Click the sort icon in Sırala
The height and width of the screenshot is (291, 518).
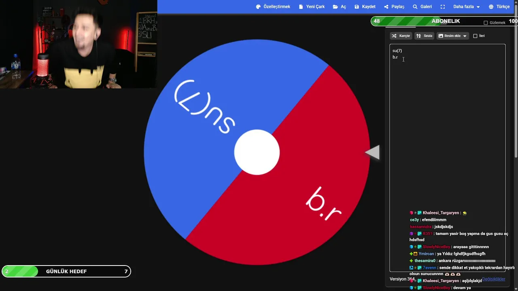[418, 36]
